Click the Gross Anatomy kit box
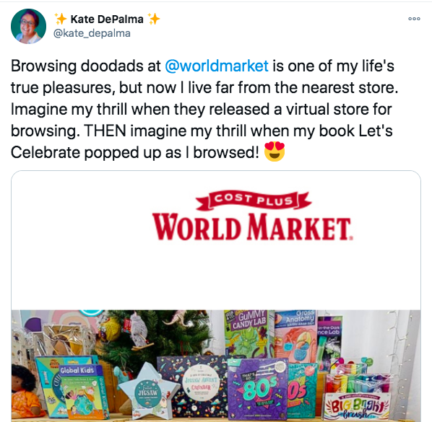The height and width of the screenshot is (422, 432). pyautogui.click(x=296, y=336)
